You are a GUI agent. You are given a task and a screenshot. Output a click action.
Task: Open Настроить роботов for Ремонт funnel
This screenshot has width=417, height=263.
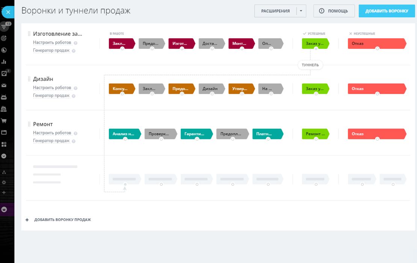(x=52, y=133)
